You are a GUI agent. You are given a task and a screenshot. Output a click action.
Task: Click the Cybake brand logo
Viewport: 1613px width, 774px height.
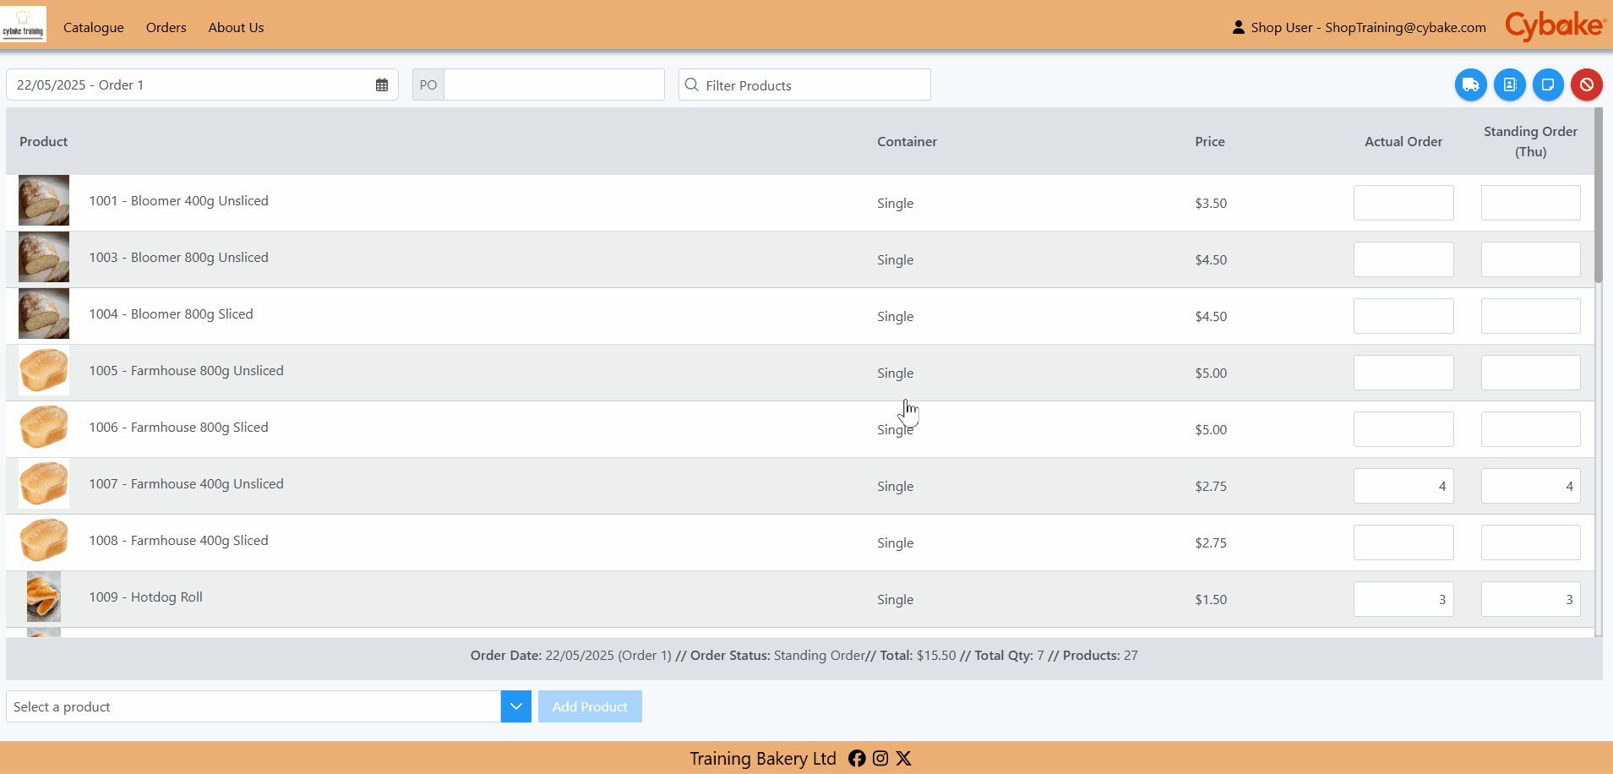point(1555,25)
